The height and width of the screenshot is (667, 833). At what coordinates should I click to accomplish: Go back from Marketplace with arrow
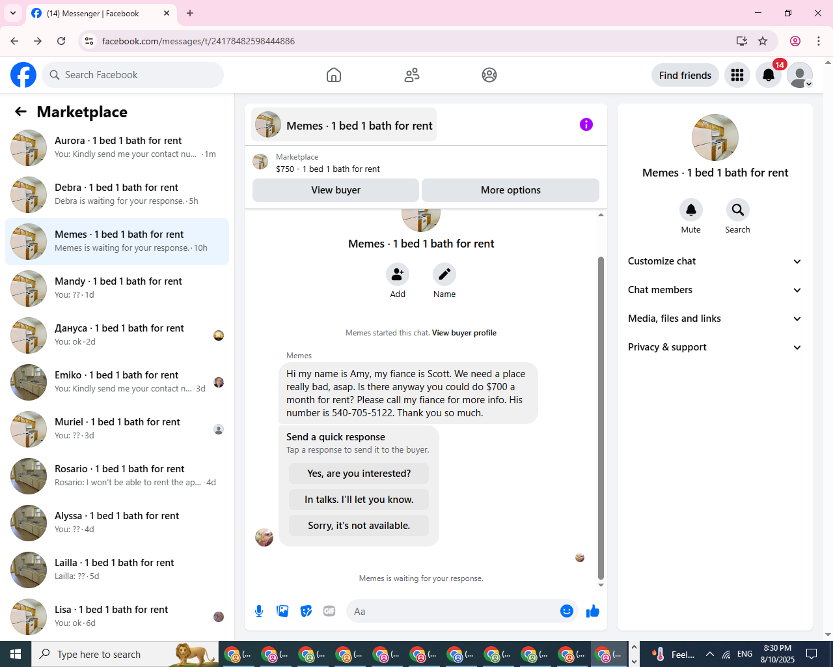pos(21,111)
